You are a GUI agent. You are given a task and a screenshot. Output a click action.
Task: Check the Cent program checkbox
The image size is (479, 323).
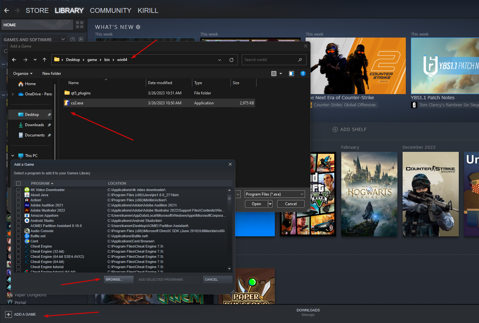point(19,241)
